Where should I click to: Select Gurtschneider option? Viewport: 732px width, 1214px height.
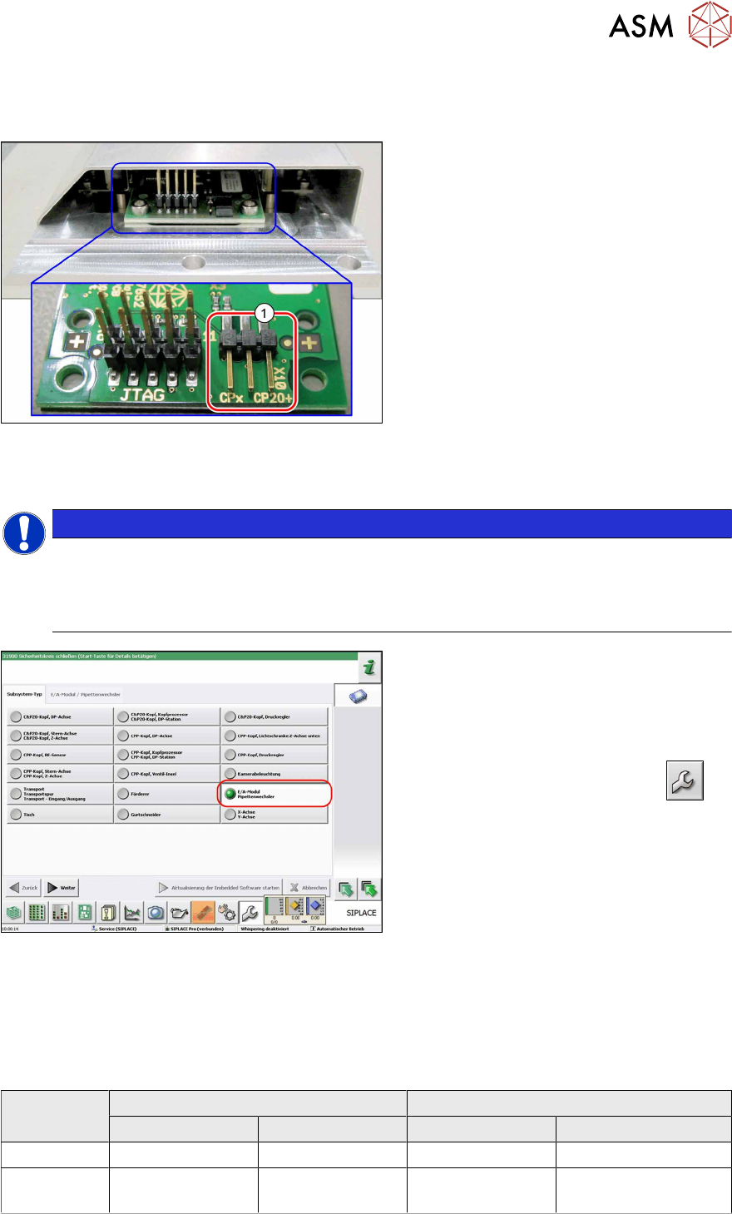(x=167, y=815)
